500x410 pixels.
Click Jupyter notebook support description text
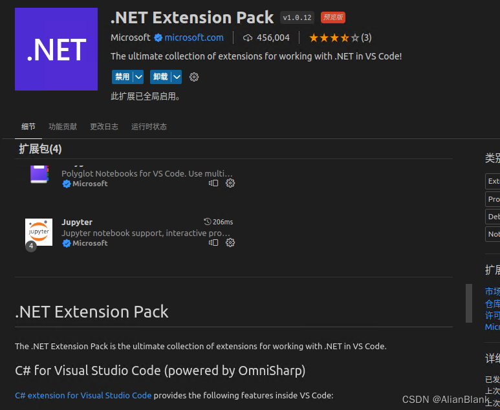146,233
